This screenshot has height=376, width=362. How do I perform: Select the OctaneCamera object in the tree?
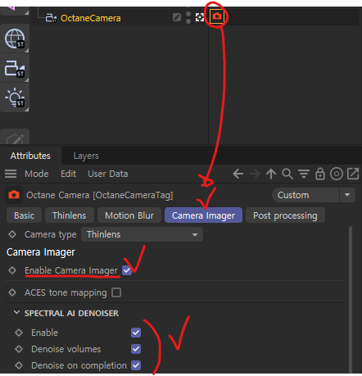point(90,18)
